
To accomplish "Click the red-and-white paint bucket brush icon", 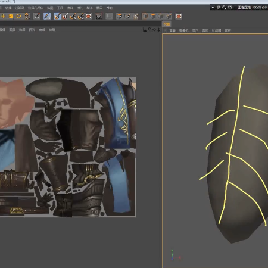I will point(65,16).
